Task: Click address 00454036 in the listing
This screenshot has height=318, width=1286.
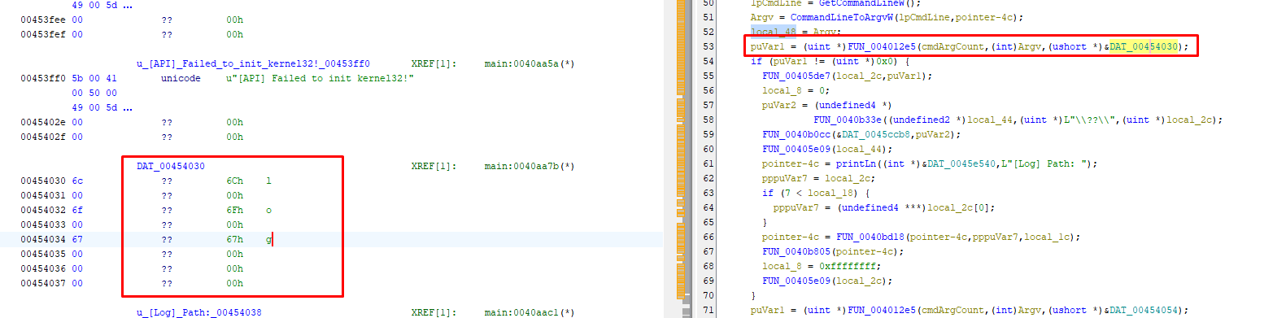Action: click(43, 268)
